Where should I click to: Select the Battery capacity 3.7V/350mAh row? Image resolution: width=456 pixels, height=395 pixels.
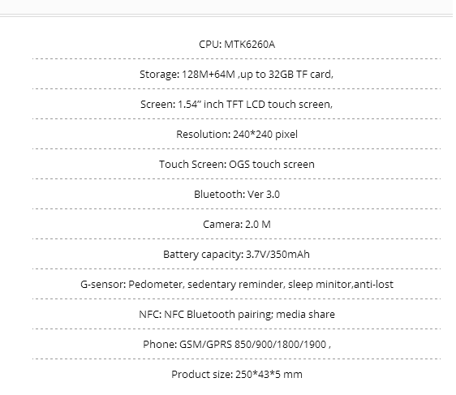tap(236, 255)
